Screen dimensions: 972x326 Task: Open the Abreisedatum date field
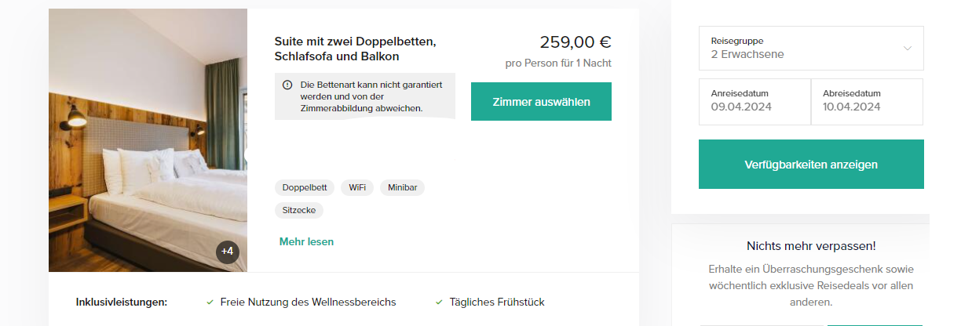[x=868, y=101]
